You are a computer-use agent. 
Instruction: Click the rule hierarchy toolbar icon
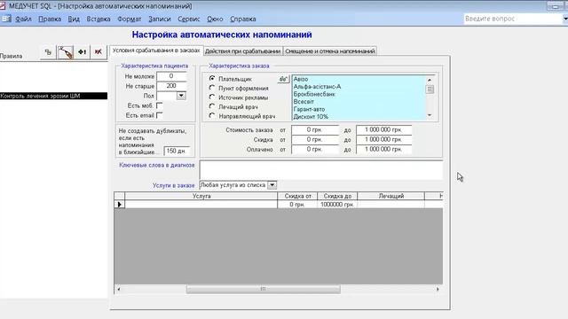click(x=48, y=52)
